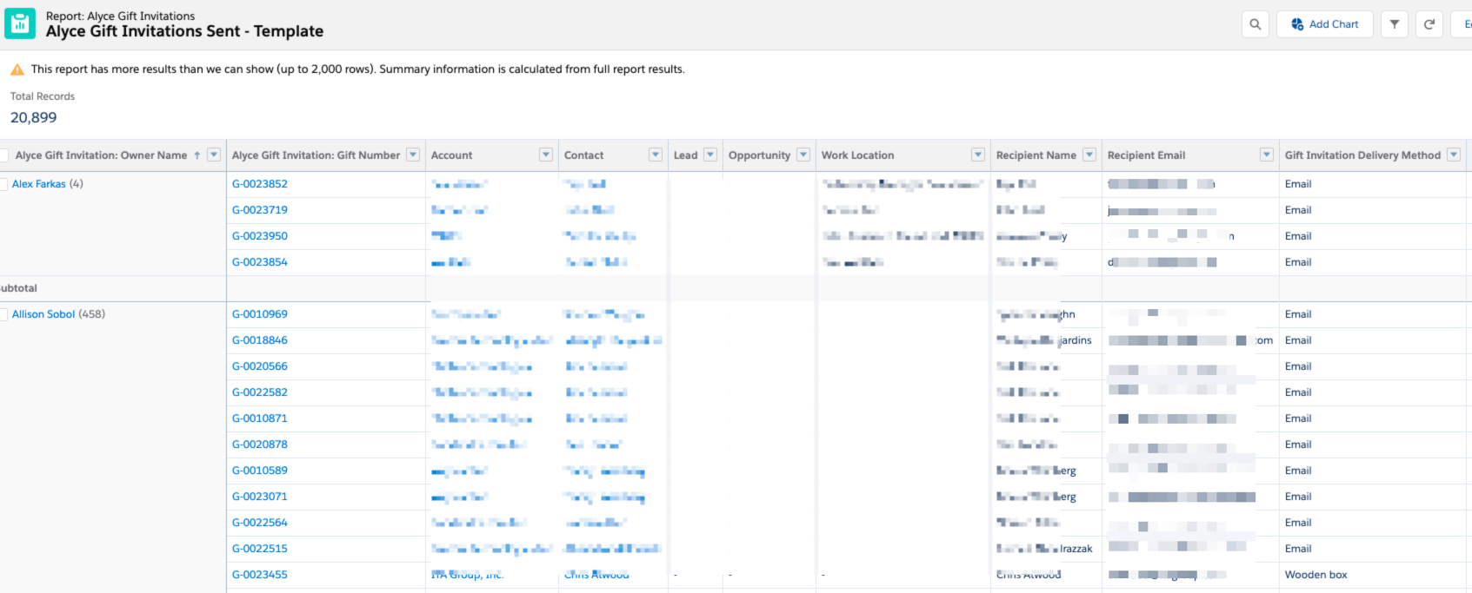Open gift record G-0023455

pyautogui.click(x=260, y=575)
